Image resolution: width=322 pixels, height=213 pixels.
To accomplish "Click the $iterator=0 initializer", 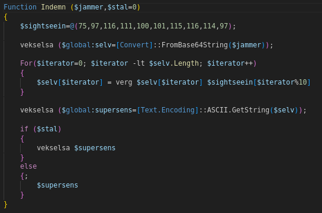I will click(60, 63).
